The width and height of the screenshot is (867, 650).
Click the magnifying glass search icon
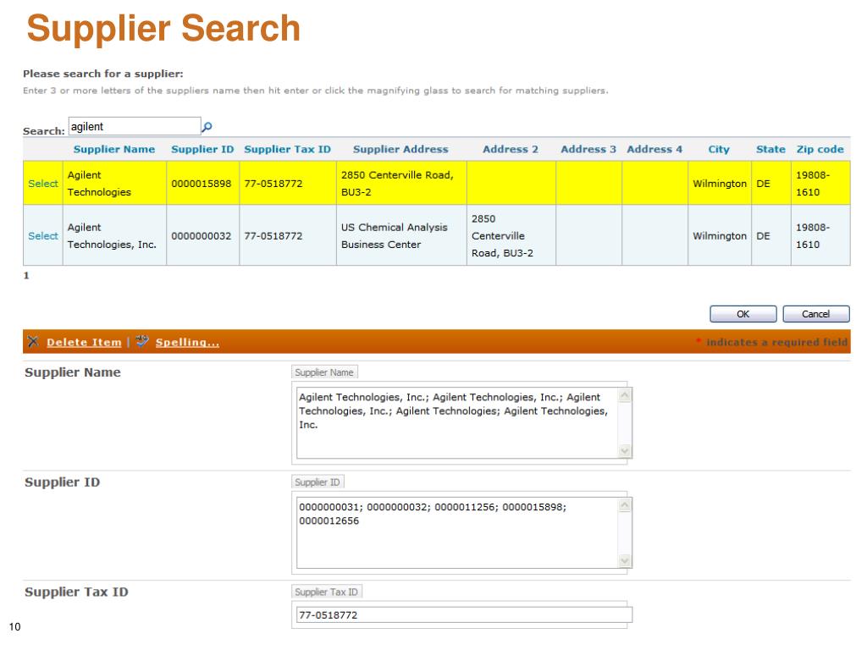click(207, 127)
